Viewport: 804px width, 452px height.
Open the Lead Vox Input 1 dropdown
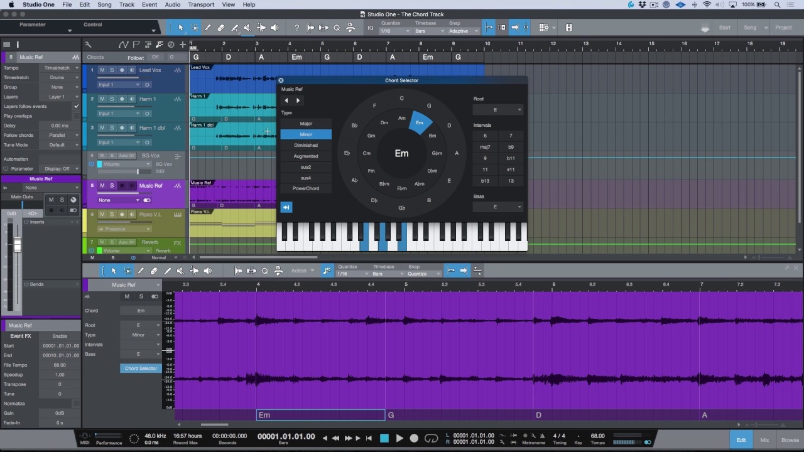(118, 85)
